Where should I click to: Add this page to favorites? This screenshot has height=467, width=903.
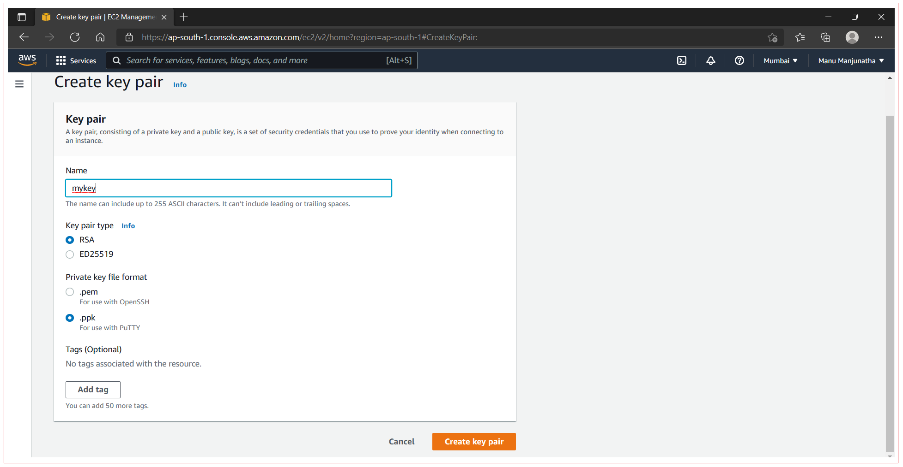pos(772,37)
